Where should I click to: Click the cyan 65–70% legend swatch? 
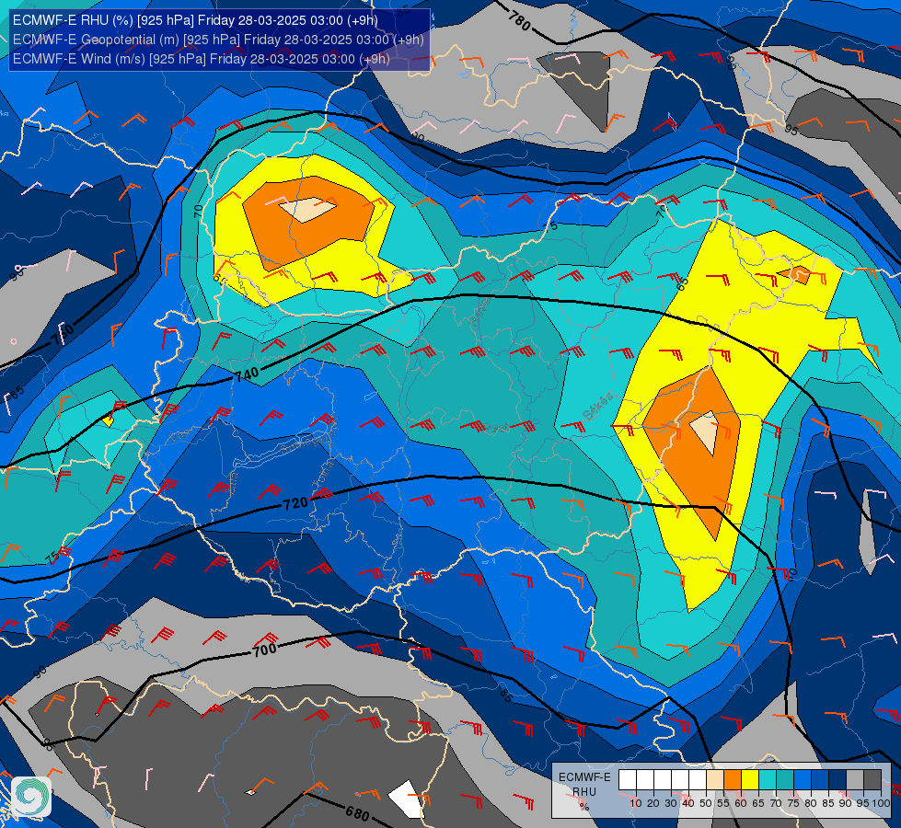768,779
